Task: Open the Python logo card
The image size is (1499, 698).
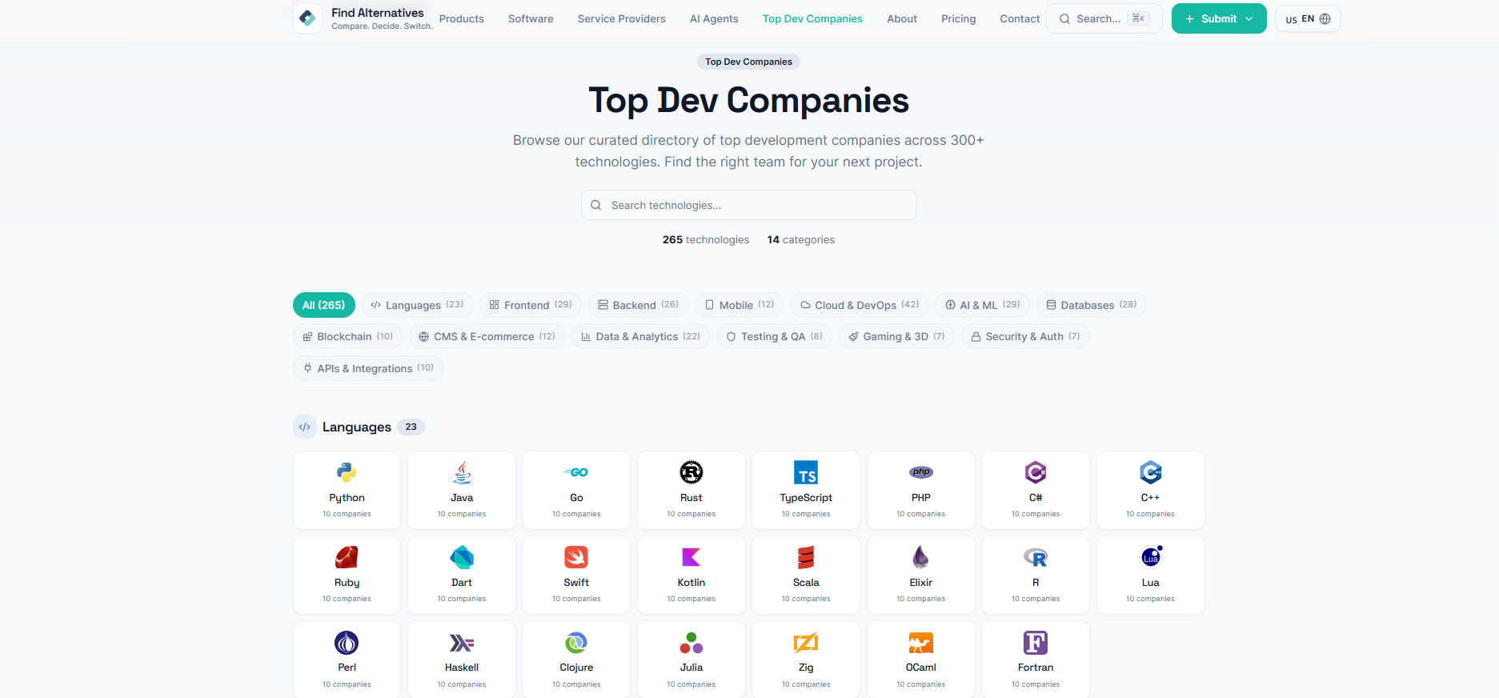Action: (347, 472)
